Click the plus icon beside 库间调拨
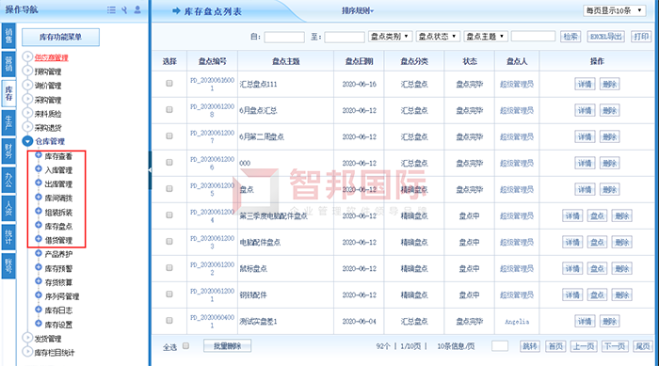The image size is (659, 366). click(39, 197)
